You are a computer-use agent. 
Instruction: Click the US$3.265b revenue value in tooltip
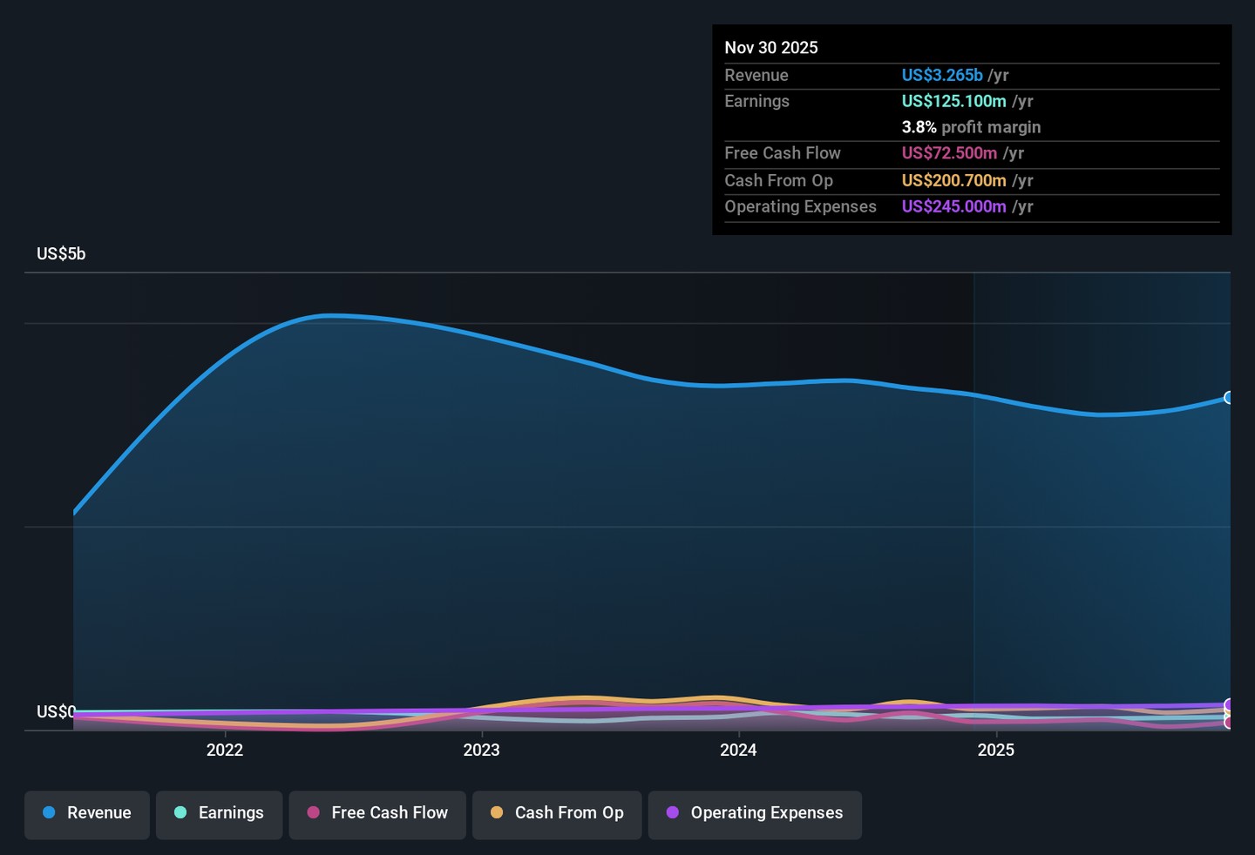(x=942, y=76)
